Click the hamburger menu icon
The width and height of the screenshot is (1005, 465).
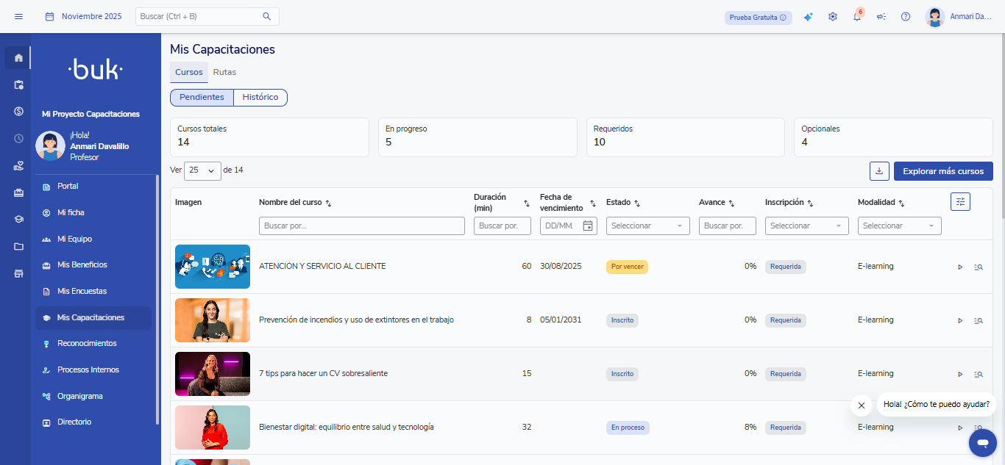[18, 16]
